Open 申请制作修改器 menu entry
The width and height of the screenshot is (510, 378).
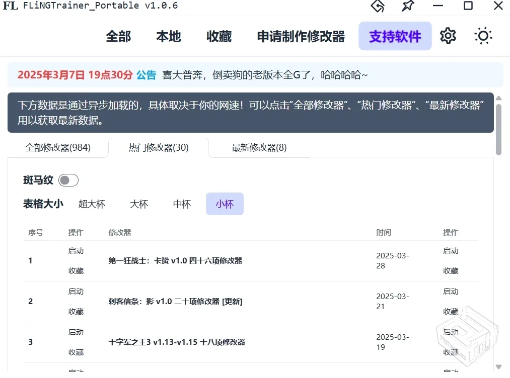point(300,36)
